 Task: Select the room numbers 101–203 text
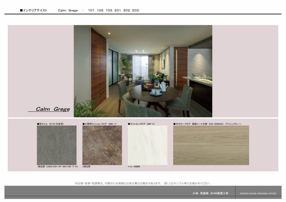(x=114, y=10)
